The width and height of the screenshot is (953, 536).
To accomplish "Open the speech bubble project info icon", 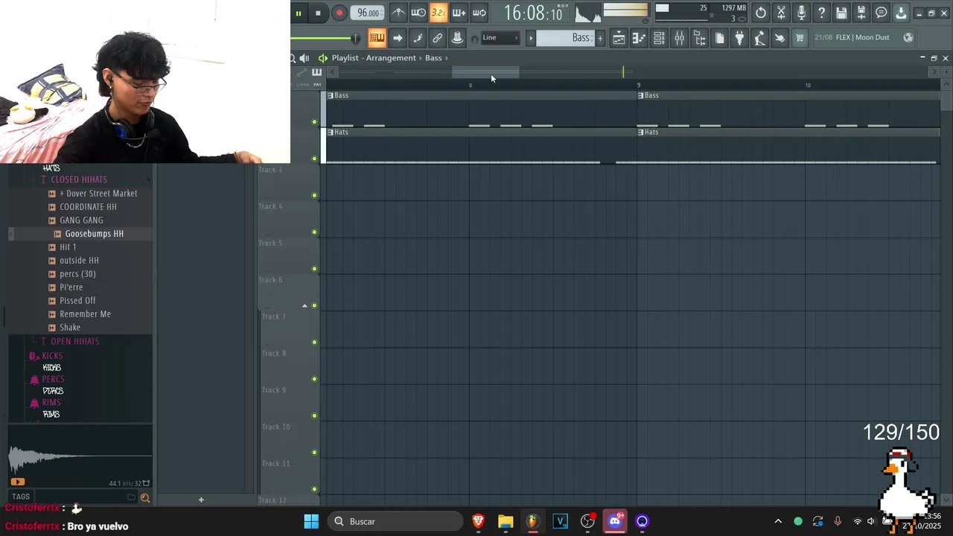I will pyautogui.click(x=882, y=13).
